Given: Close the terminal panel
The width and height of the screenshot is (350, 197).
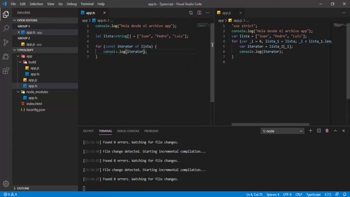Looking at the screenshot, I should (x=343, y=131).
